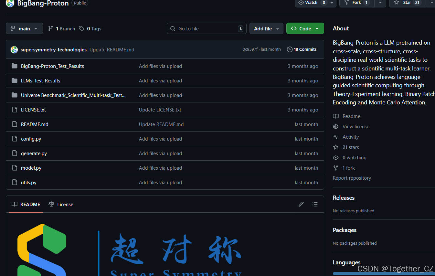Viewport: 435px width, 276px height.
Task: Open the Readme link in About
Action: (x=351, y=116)
